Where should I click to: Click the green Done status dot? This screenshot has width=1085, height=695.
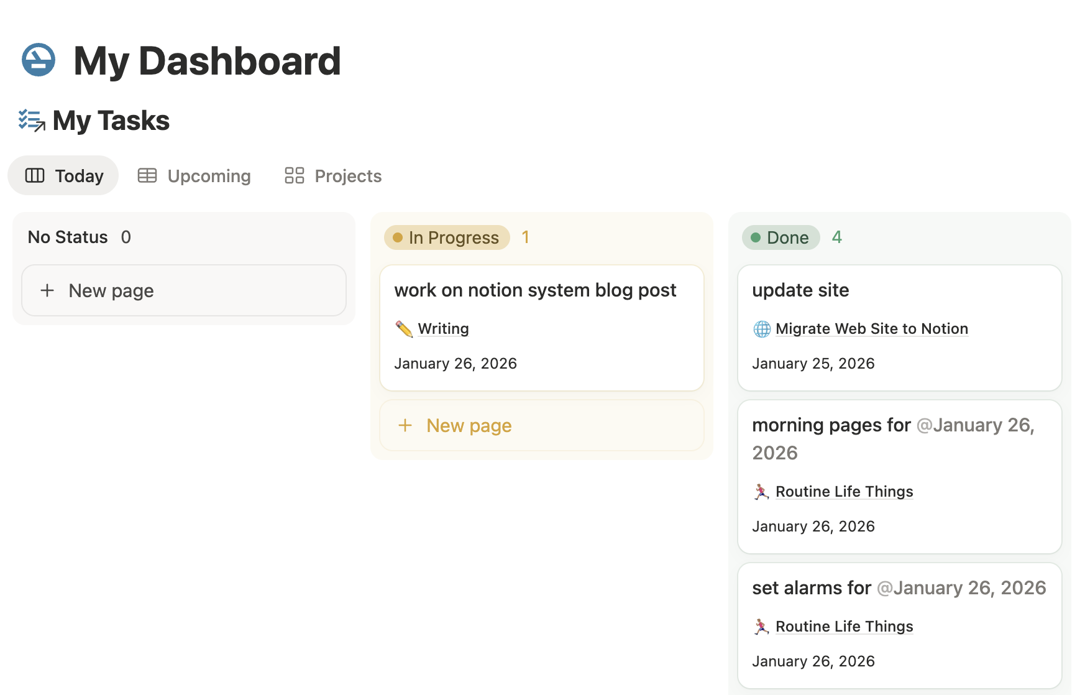pos(755,237)
